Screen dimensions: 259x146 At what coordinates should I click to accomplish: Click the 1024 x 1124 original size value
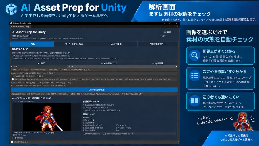click(x=88, y=120)
